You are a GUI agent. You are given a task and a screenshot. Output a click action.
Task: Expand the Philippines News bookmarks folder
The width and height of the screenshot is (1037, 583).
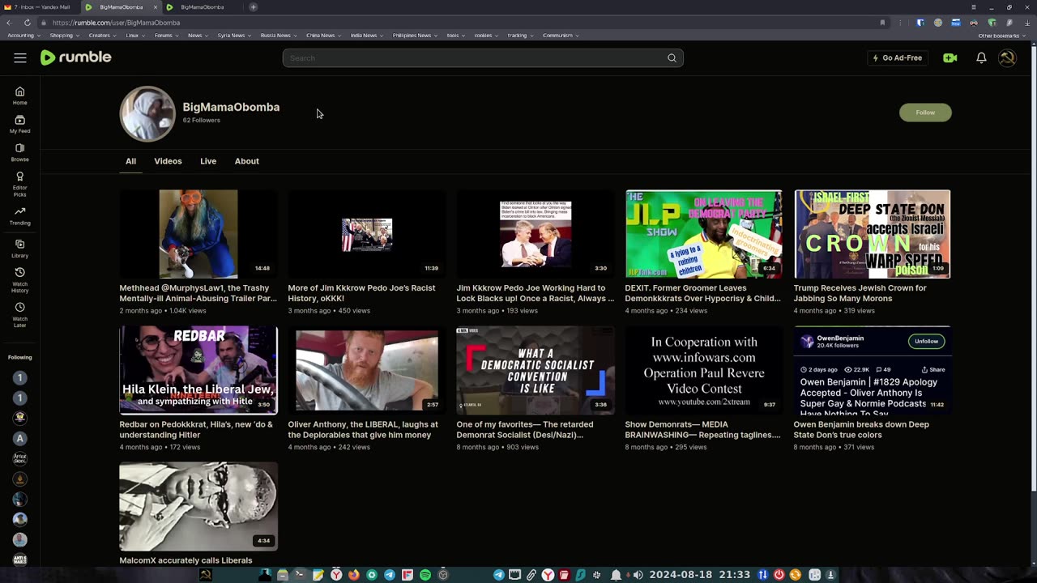[x=415, y=36]
